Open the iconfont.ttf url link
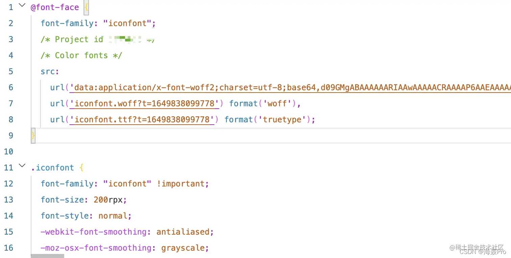The width and height of the screenshot is (511, 258). (142, 120)
